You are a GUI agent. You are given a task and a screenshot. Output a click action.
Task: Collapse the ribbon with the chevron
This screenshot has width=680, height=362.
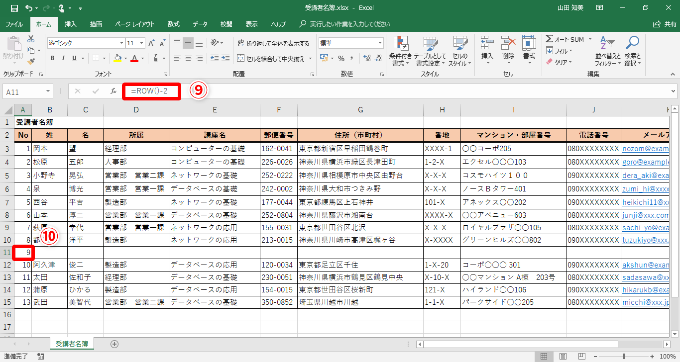[x=672, y=74]
